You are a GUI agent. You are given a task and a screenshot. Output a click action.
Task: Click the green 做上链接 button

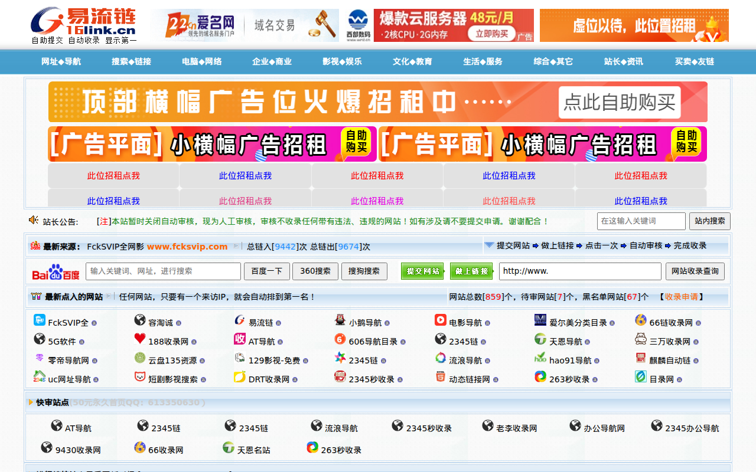(471, 271)
